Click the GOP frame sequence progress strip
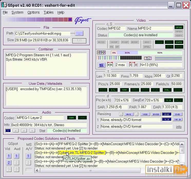This screenshot has height=179, width=191. coord(119,58)
